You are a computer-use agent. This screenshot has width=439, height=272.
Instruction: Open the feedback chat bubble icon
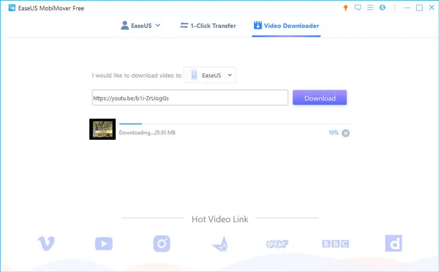(x=358, y=8)
